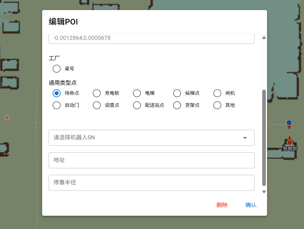
Task: Click the robot SN dropdown arrow
Action: point(245,138)
